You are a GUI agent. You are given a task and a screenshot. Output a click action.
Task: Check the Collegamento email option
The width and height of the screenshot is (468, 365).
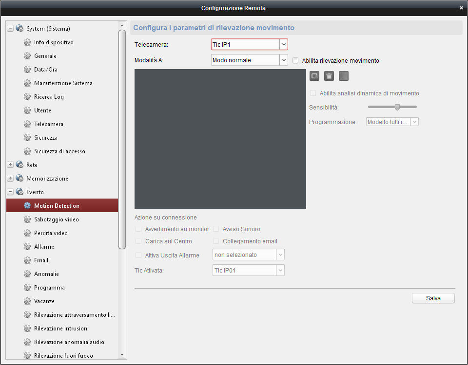pyautogui.click(x=216, y=241)
